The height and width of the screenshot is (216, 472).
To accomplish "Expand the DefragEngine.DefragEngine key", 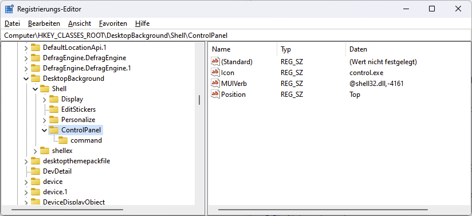I will tap(26, 58).
